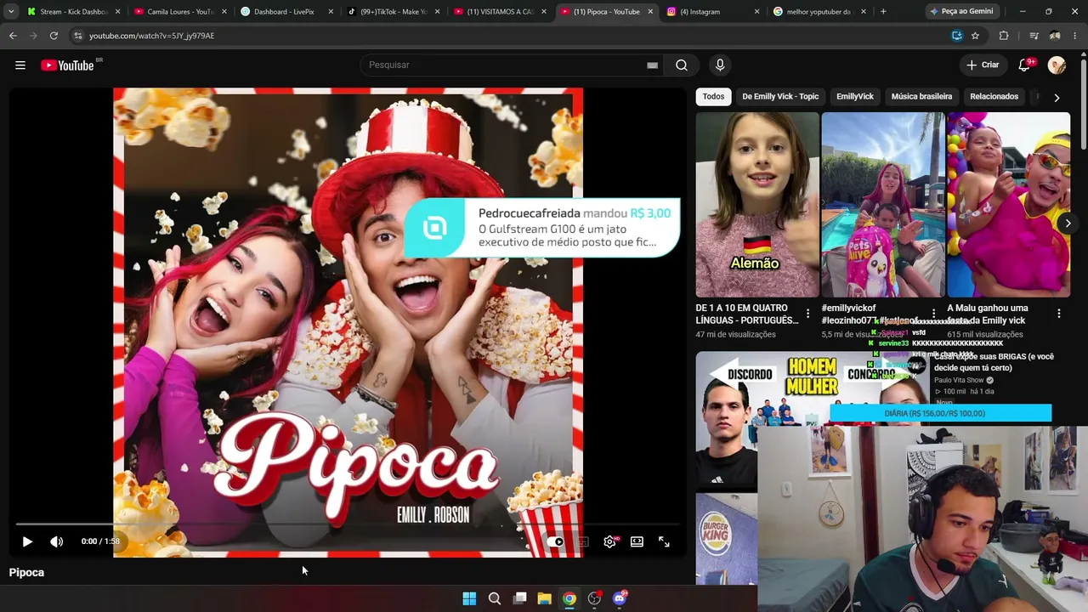Screen dimensions: 1088x612
Task: Open the Pets Alive pool Short thumbnail
Action: pyautogui.click(x=882, y=205)
